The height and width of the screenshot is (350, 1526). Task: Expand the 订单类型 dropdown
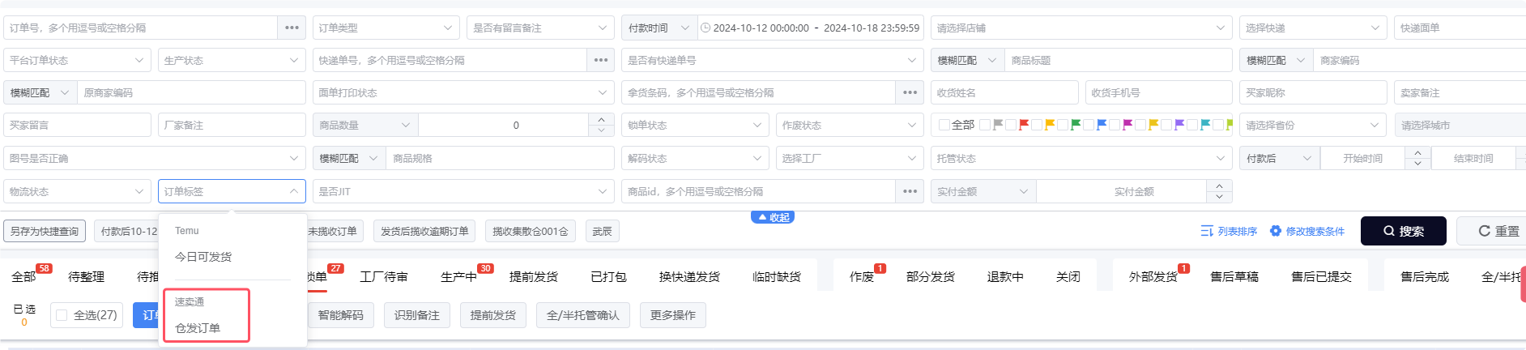click(386, 28)
